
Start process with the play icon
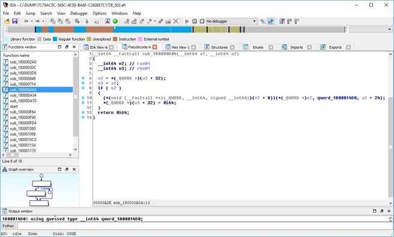click(x=187, y=22)
